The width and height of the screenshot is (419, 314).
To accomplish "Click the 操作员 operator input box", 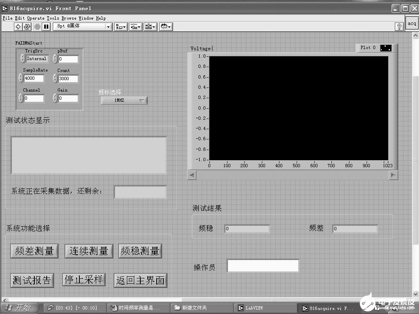I will (263, 266).
